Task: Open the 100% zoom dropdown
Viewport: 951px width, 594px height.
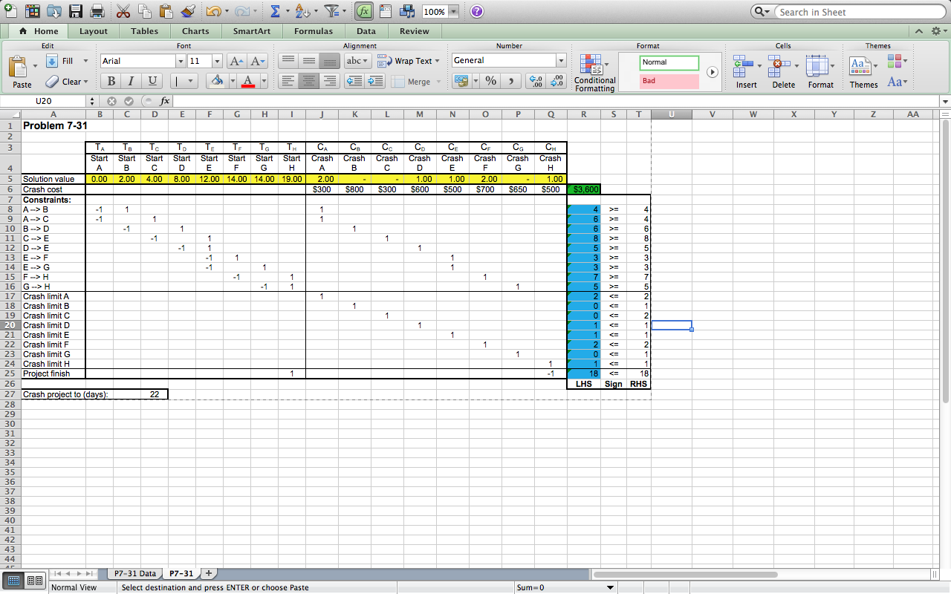Action: (x=453, y=12)
